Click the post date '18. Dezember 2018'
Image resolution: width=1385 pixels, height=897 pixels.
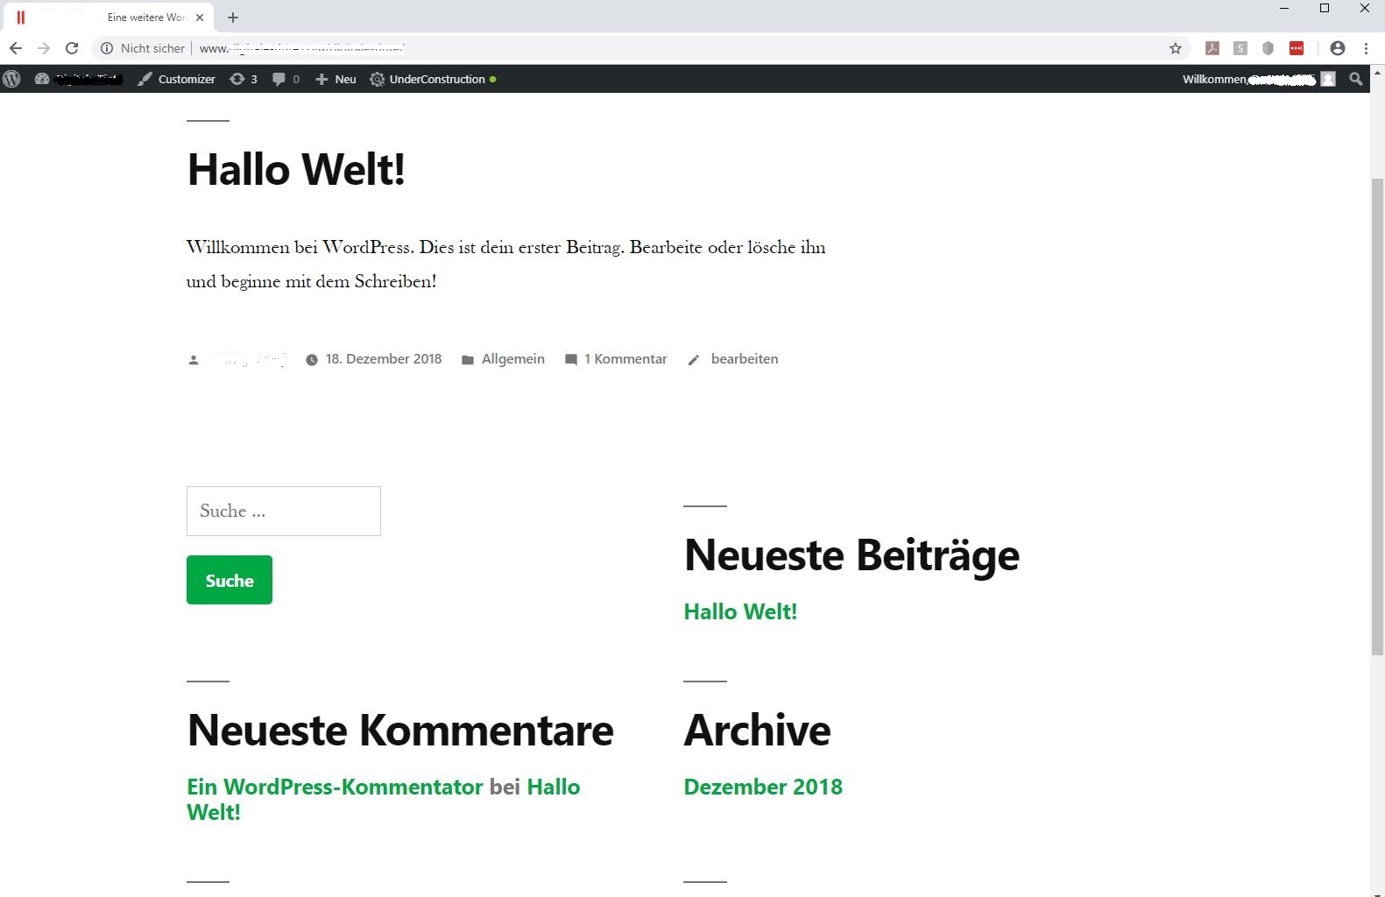(x=384, y=359)
